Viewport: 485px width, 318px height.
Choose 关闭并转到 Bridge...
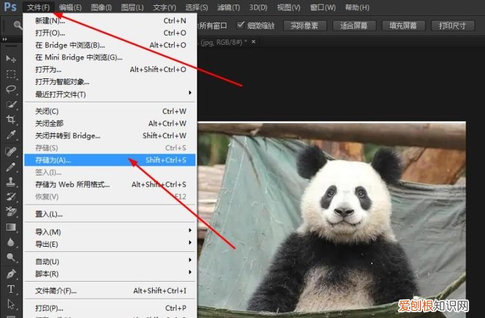110,135
